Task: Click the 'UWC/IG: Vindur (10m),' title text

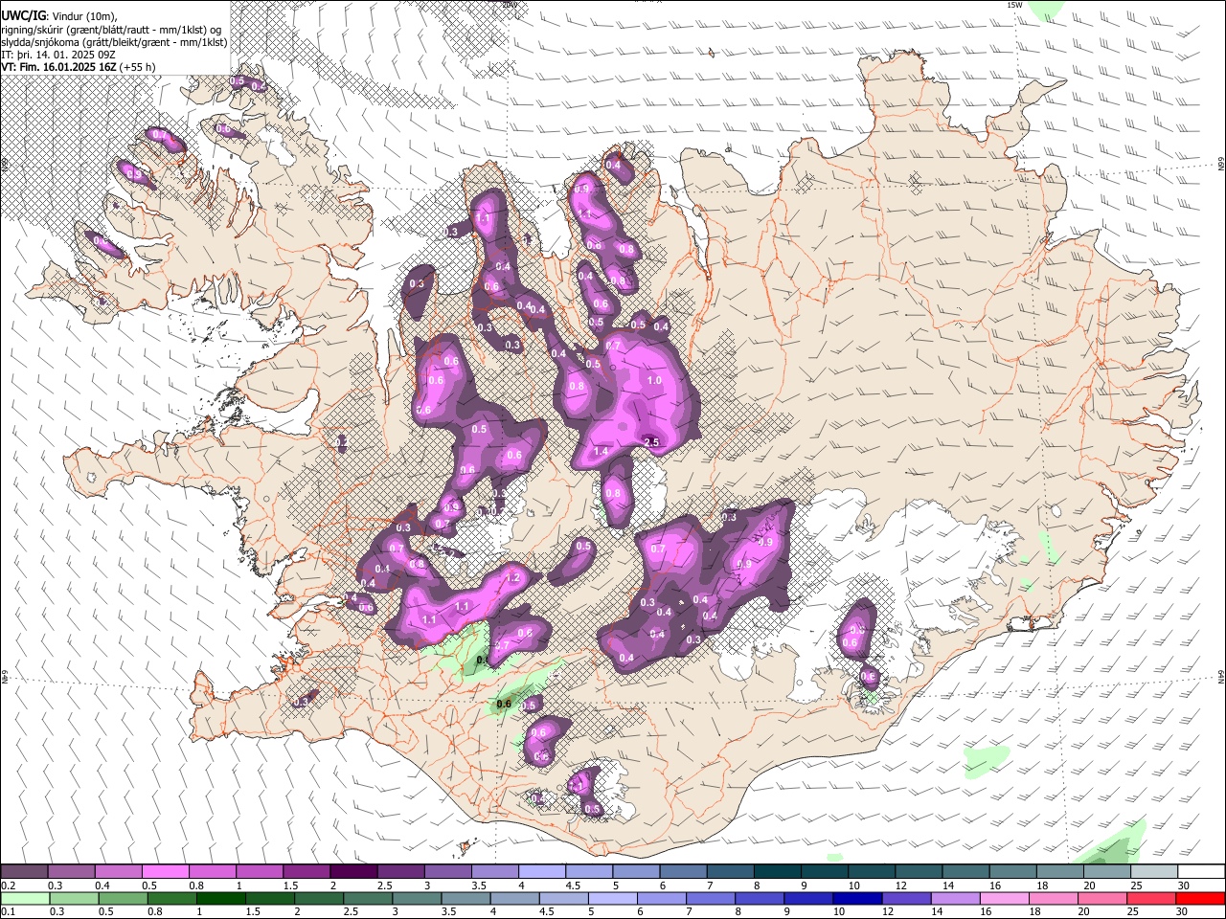Action: coord(58,16)
